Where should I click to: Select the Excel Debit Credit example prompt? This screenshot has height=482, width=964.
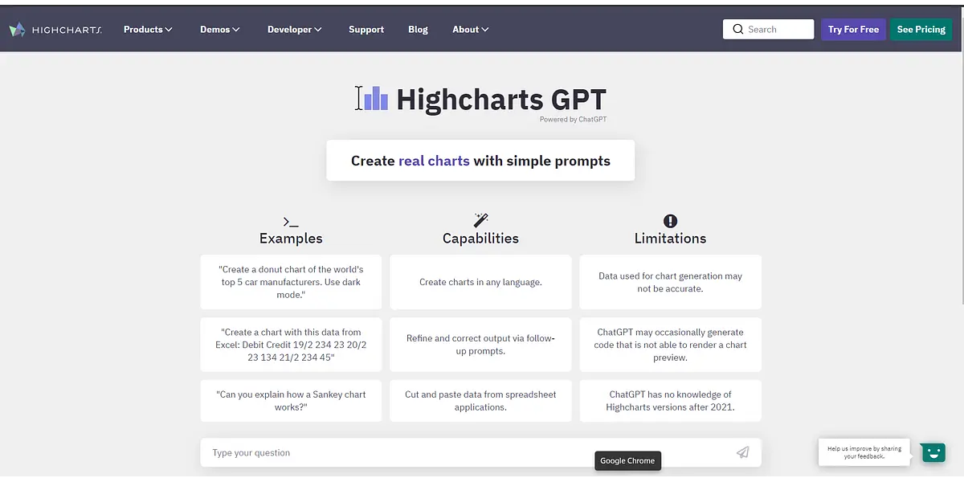pos(291,345)
